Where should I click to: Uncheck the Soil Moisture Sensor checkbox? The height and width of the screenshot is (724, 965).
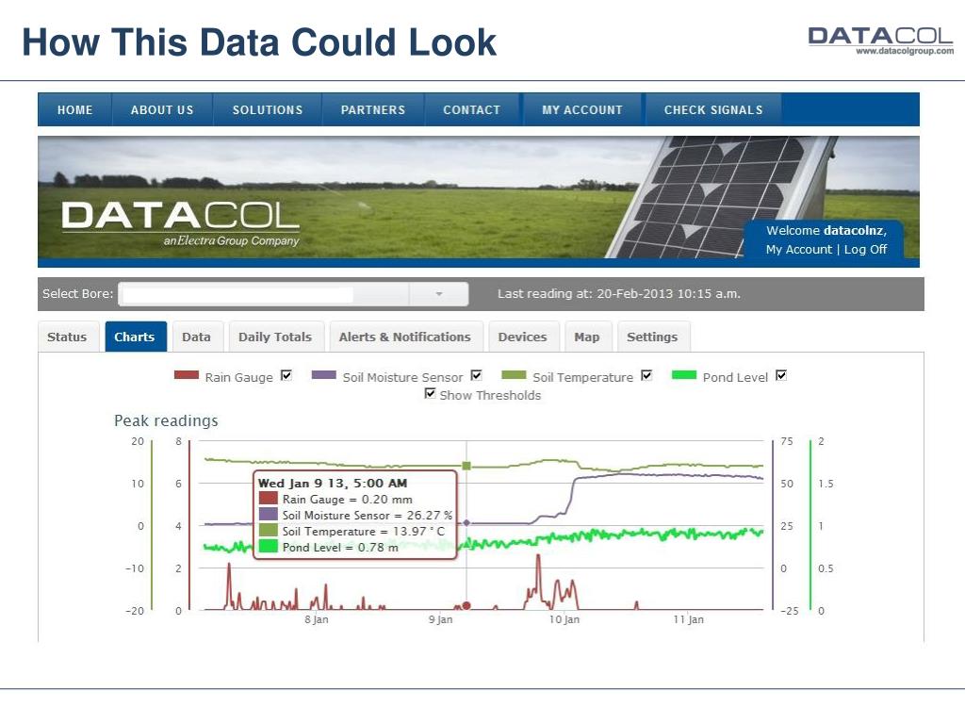476,375
